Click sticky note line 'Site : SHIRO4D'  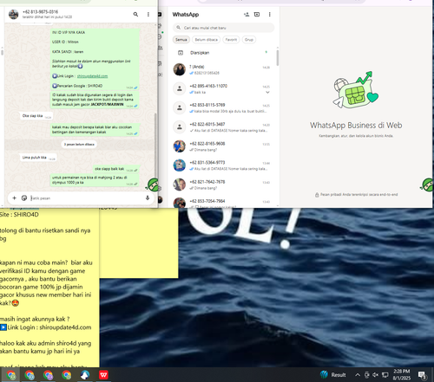(19, 215)
